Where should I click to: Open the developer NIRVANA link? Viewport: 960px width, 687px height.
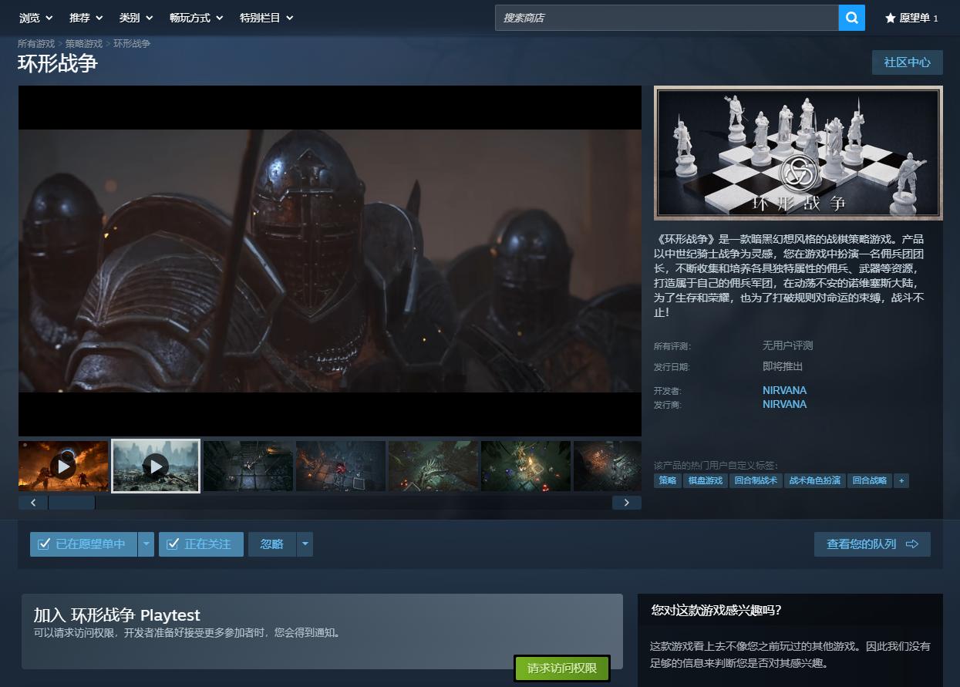pyautogui.click(x=784, y=390)
